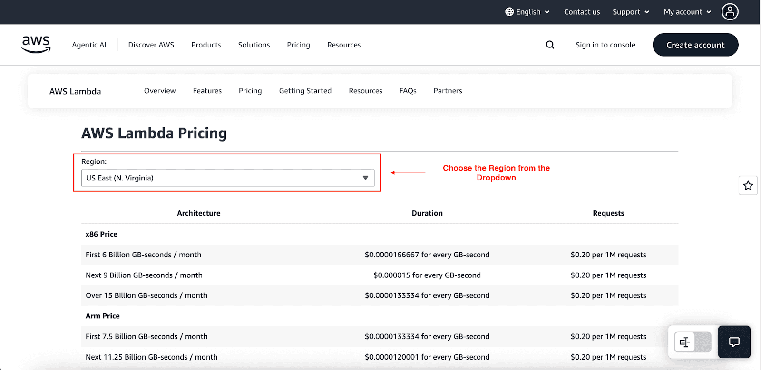Screen dimensions: 761x370
Task: Expand the Support dropdown
Action: [631, 12]
